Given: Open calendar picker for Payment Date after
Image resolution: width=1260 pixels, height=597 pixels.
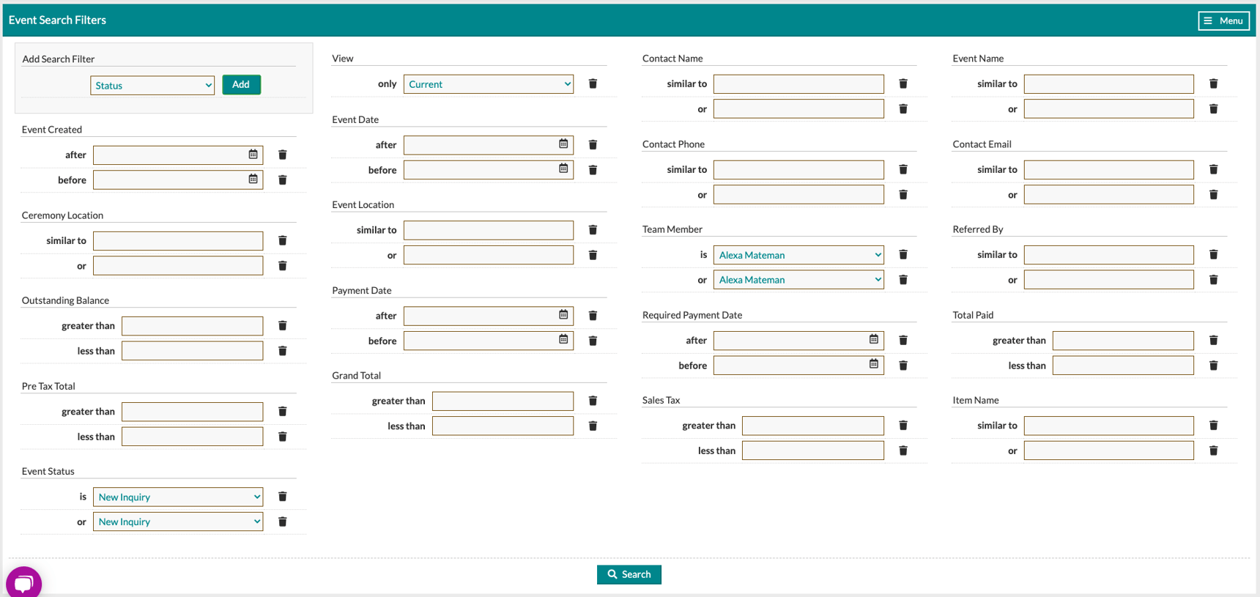Looking at the screenshot, I should click(563, 315).
